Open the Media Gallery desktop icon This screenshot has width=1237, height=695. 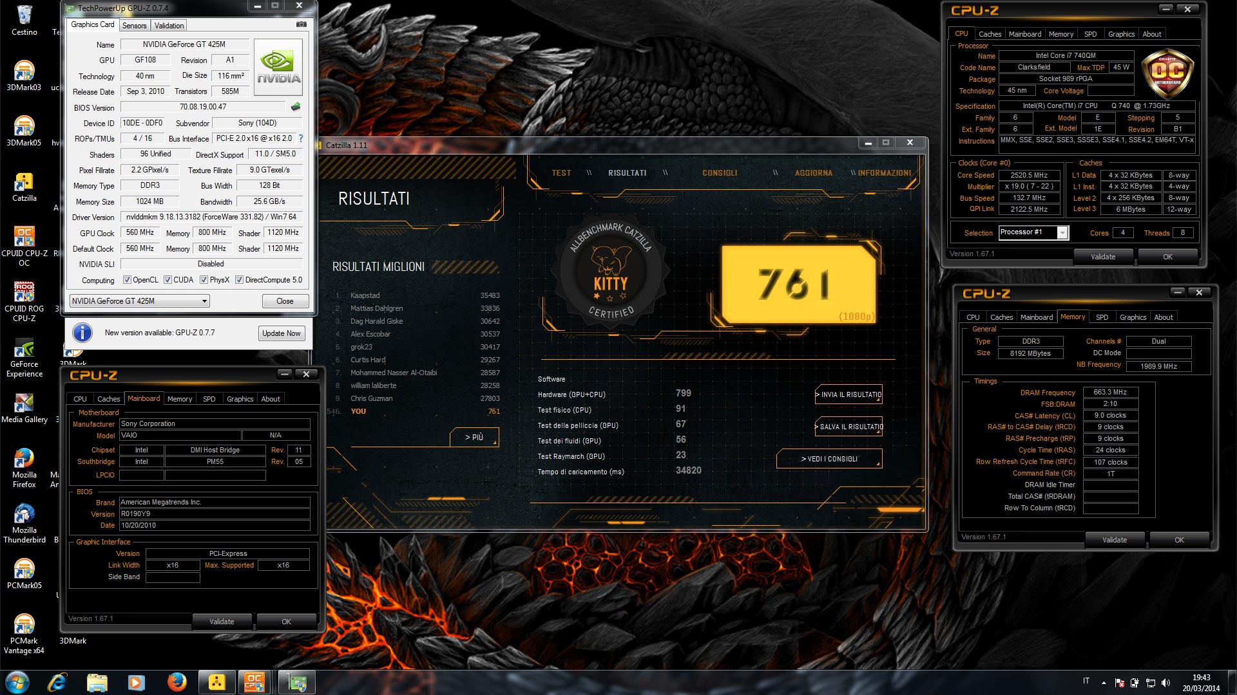pyautogui.click(x=24, y=408)
